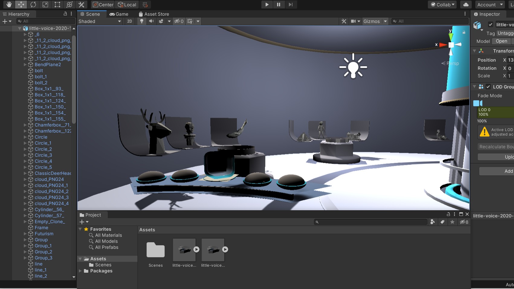Select the Rotate tool
Screen dimensions: 514x289
(33, 5)
